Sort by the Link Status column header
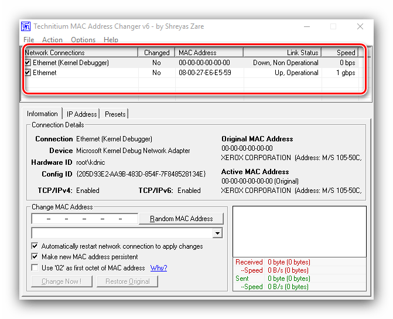 (282, 53)
